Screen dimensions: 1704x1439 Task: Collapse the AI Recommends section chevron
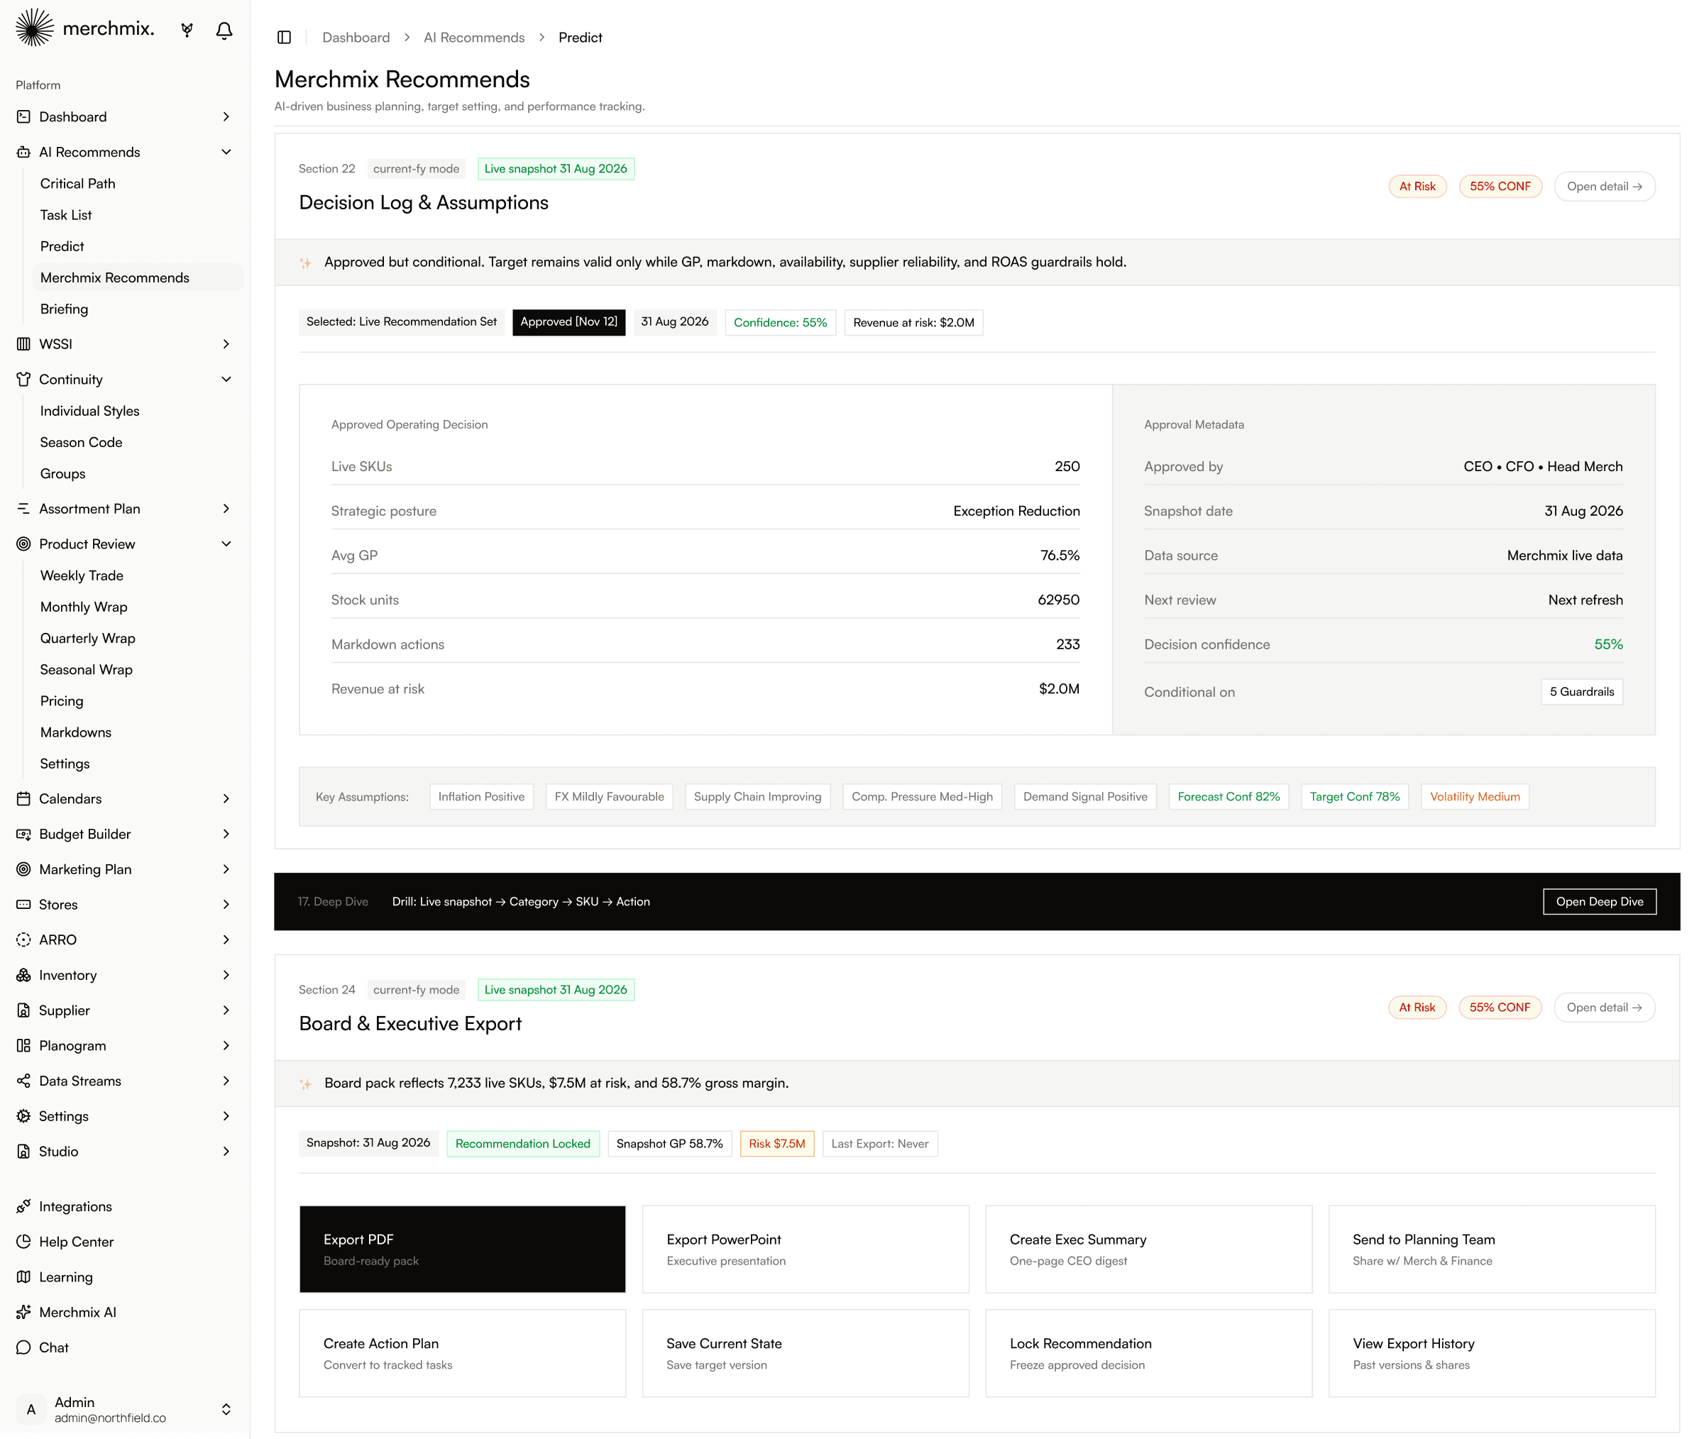[x=226, y=153]
